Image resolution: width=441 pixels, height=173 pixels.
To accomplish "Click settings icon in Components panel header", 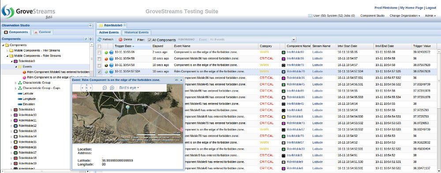I will (x=90, y=39).
